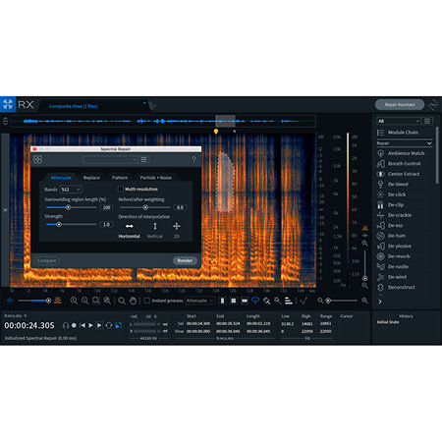Select the brush selection tool

pyautogui.click(x=266, y=301)
